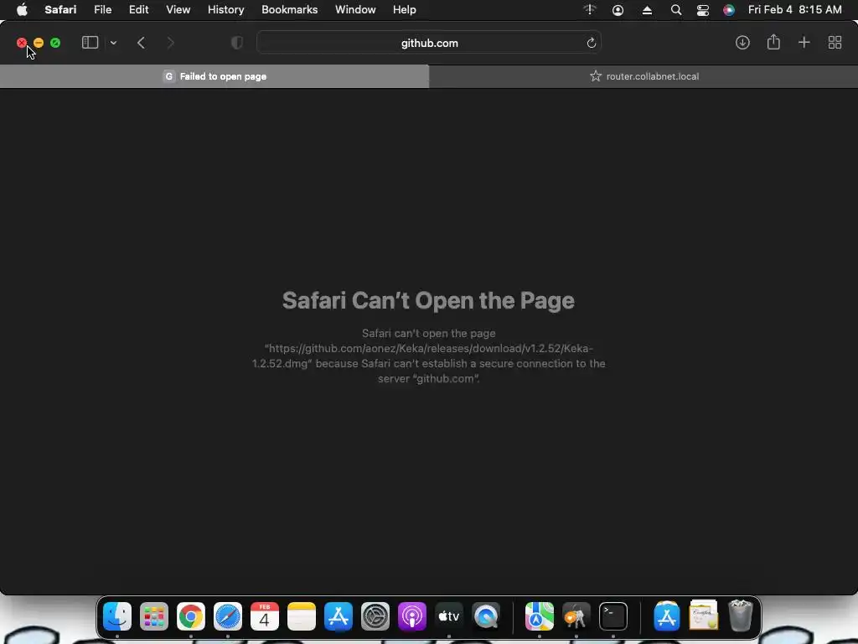Open Maps from the Dock

pos(539,616)
